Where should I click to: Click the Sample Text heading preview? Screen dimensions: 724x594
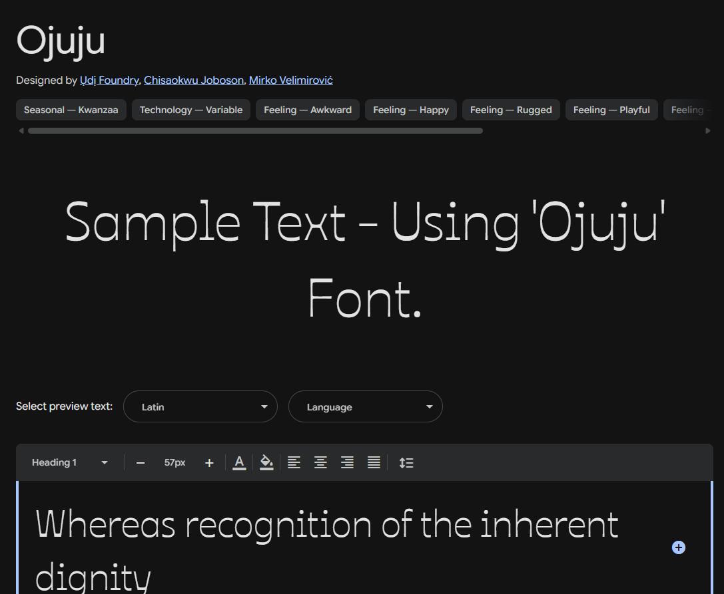[x=365, y=259]
